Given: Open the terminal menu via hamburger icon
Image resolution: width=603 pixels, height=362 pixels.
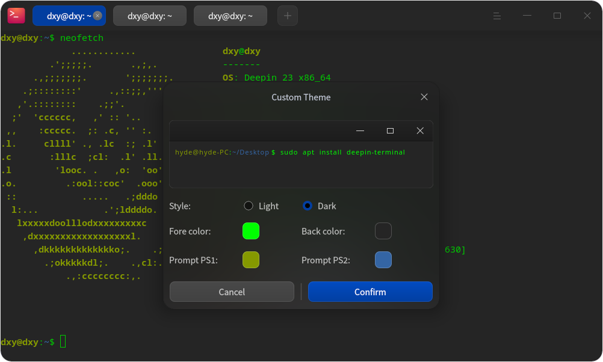Looking at the screenshot, I should [497, 15].
